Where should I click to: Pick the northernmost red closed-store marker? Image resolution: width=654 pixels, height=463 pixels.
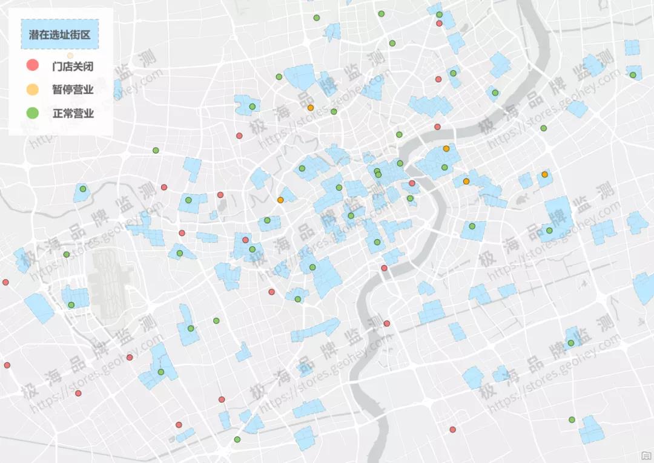pos(439,24)
